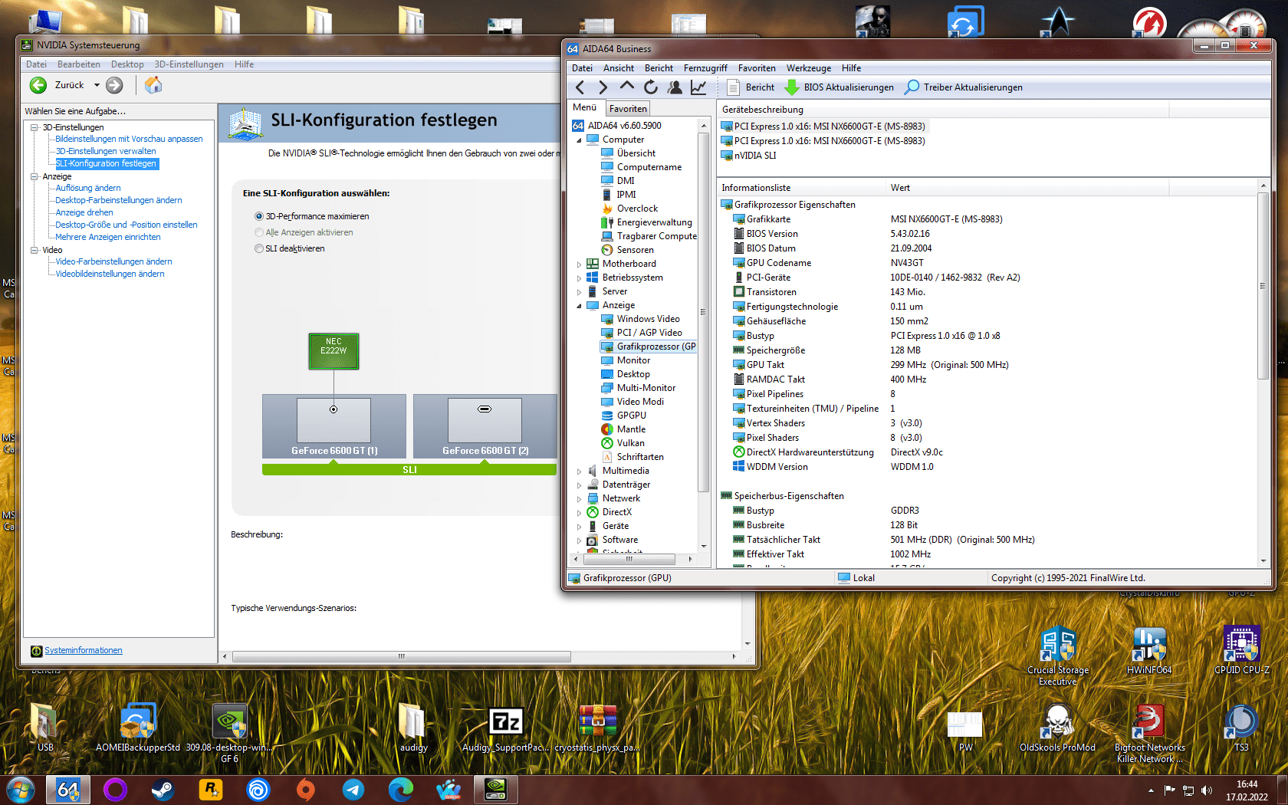This screenshot has width=1288, height=805.
Task: Collapse the AIDA64 Anzeige tree node
Action: pyautogui.click(x=579, y=305)
